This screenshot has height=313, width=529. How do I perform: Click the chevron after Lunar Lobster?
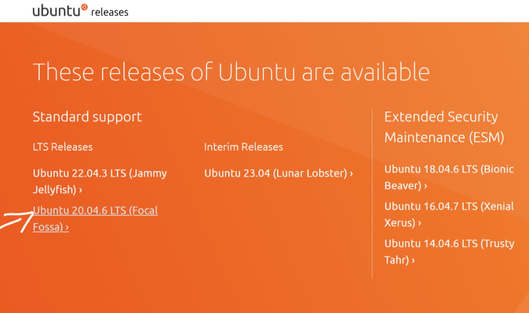click(x=351, y=174)
